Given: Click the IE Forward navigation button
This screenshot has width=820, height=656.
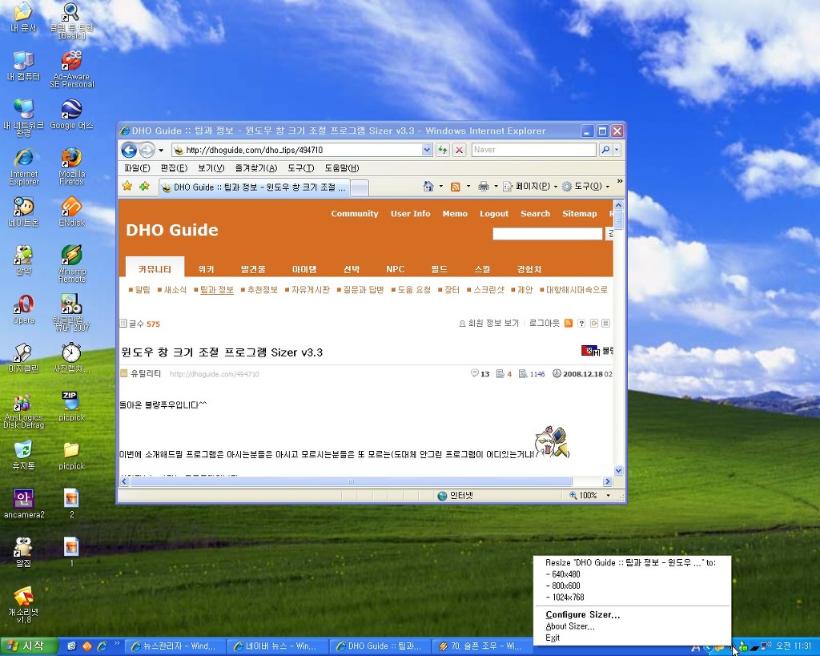Looking at the screenshot, I should coord(147,150).
